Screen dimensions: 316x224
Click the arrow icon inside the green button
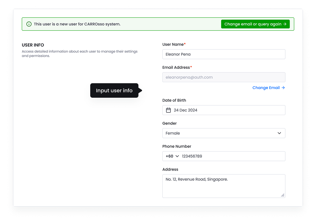(x=285, y=24)
